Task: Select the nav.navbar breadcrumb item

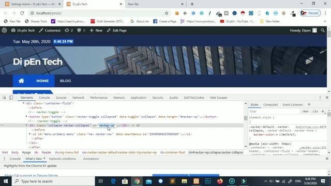Action: coord(119,152)
